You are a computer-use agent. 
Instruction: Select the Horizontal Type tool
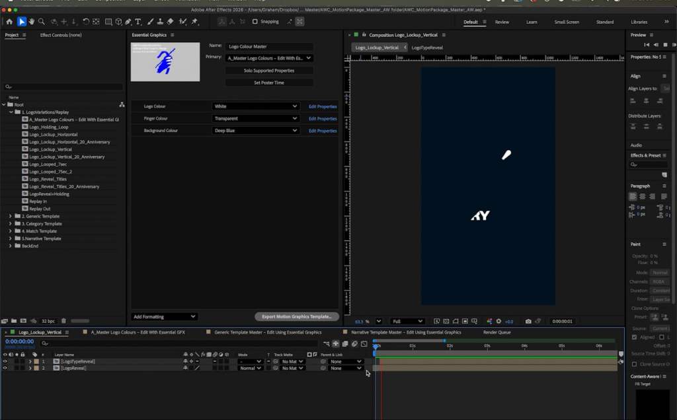pyautogui.click(x=138, y=22)
